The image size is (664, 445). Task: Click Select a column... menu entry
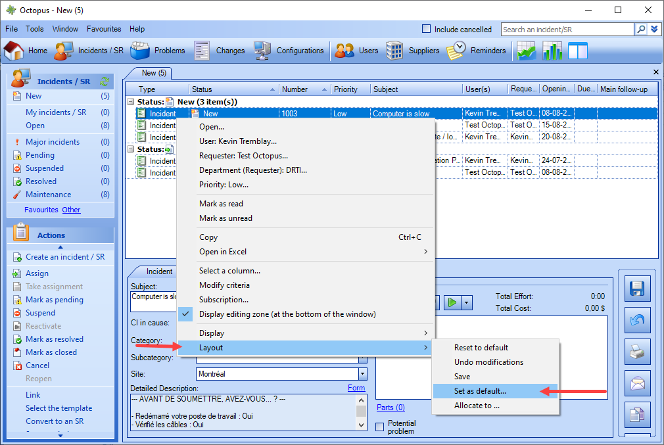(x=305, y=271)
